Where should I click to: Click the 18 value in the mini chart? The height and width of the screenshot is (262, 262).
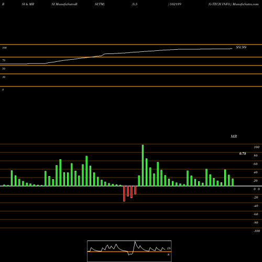169,248
